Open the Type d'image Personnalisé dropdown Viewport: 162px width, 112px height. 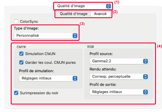(46, 36)
